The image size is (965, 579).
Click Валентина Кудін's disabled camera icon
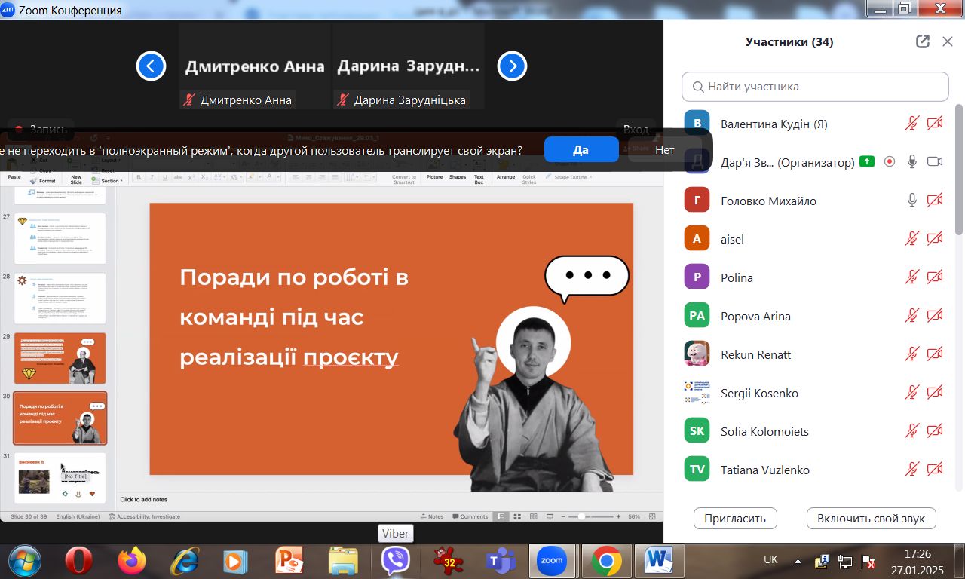[x=935, y=124]
